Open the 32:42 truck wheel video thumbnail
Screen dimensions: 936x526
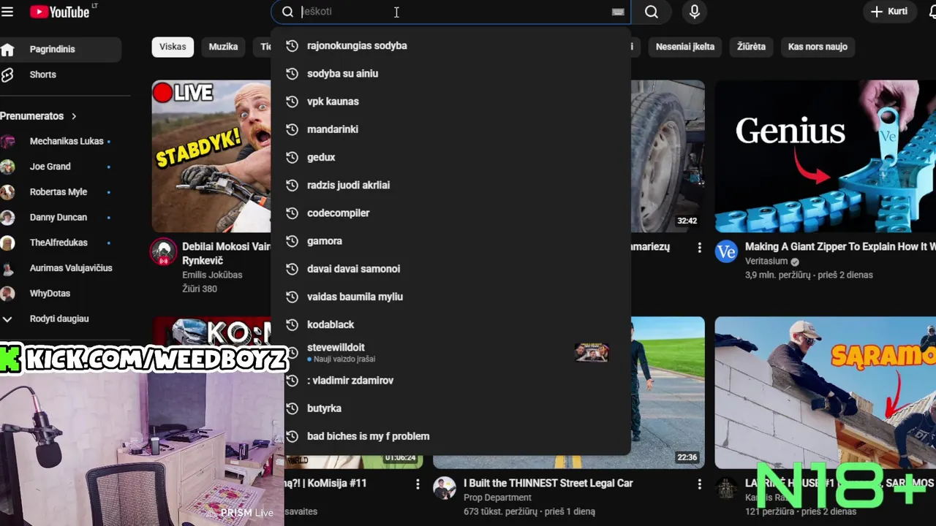[667, 156]
